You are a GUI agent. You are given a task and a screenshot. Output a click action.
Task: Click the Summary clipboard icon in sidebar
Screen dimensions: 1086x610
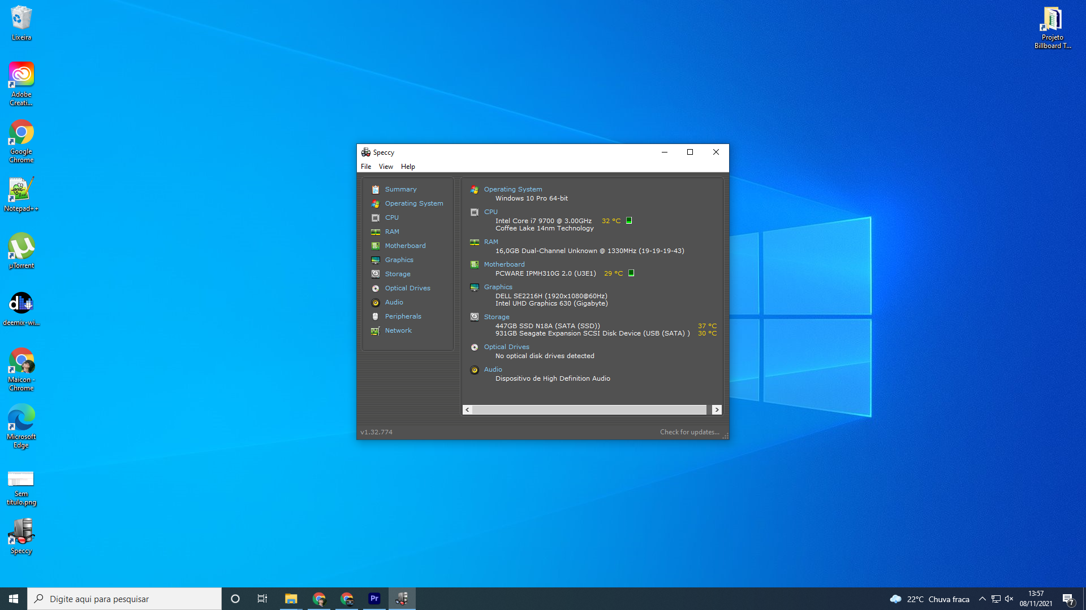coord(376,190)
